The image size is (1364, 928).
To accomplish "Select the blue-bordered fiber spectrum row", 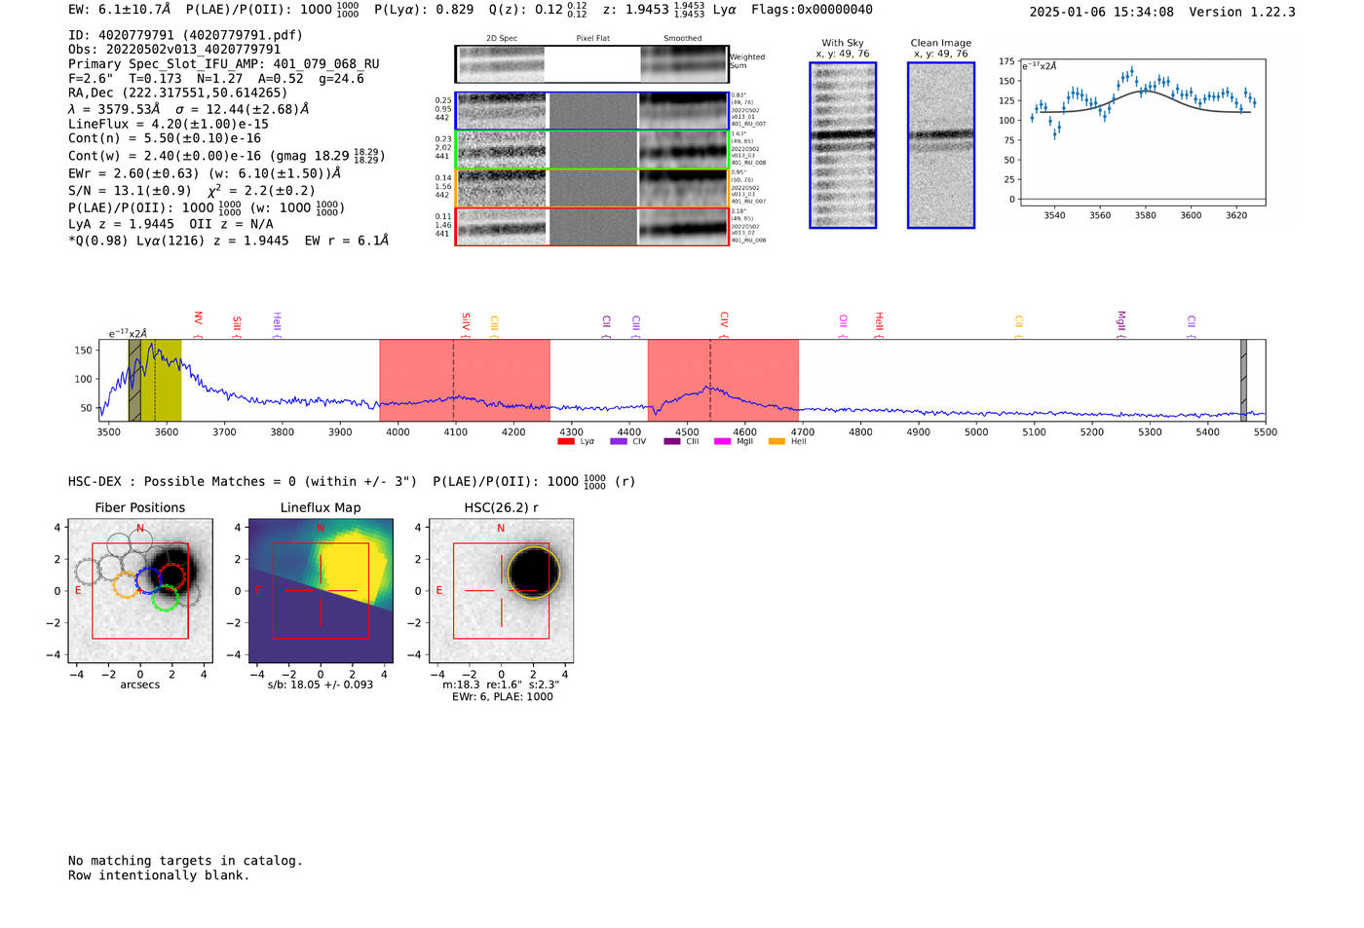I will point(591,111).
